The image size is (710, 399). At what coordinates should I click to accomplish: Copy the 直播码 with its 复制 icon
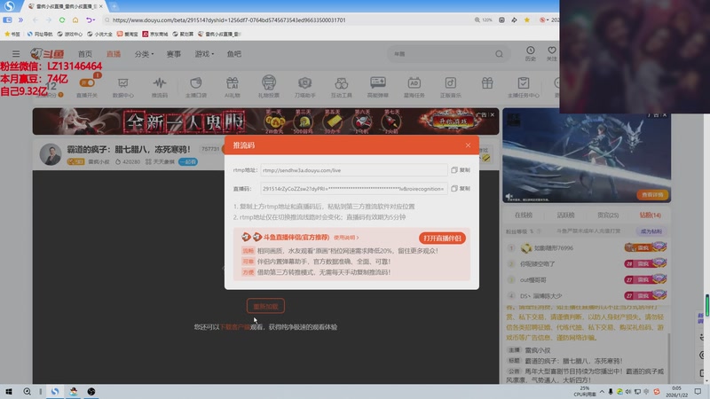(x=461, y=189)
